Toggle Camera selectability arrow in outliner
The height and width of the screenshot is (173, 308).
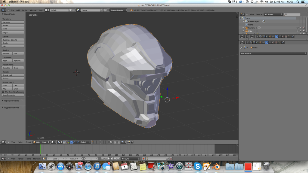pyautogui.click(x=301, y=28)
